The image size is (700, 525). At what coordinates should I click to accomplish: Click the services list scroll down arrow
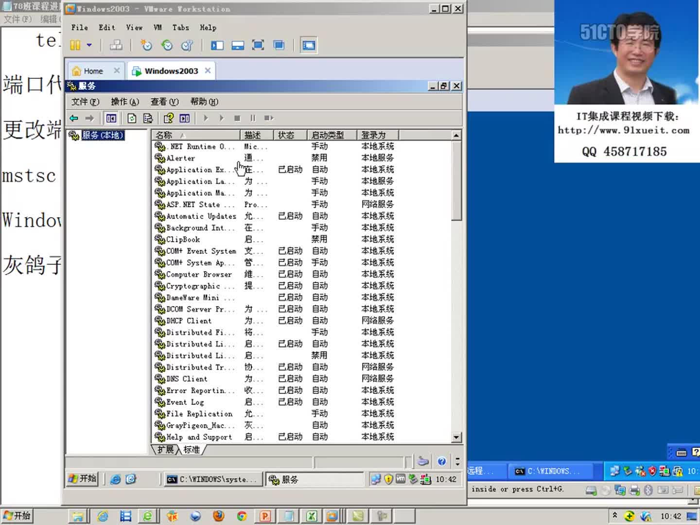(x=456, y=437)
